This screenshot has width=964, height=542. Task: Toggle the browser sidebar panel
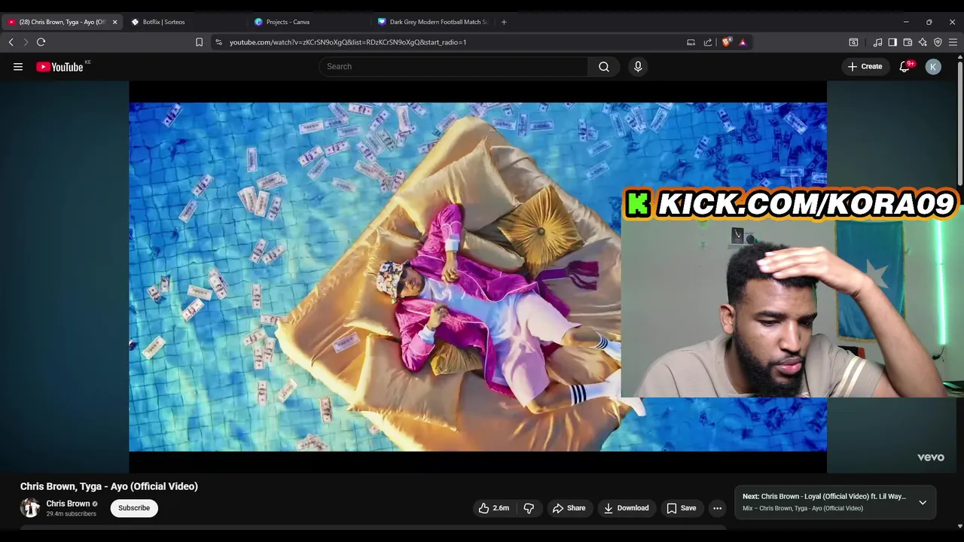click(x=892, y=42)
